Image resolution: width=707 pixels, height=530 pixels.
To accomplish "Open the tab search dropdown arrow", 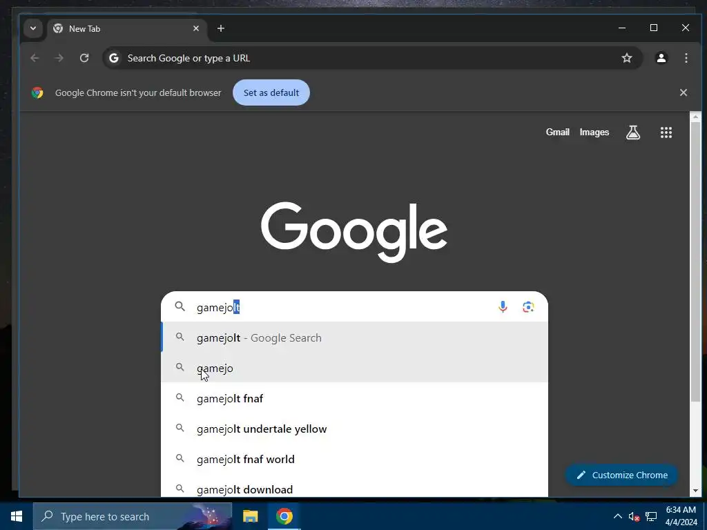I will pyautogui.click(x=33, y=28).
